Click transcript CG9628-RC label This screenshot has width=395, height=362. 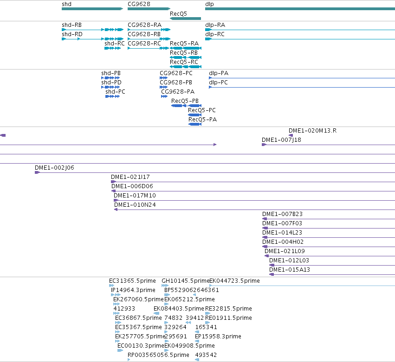pos(144,44)
